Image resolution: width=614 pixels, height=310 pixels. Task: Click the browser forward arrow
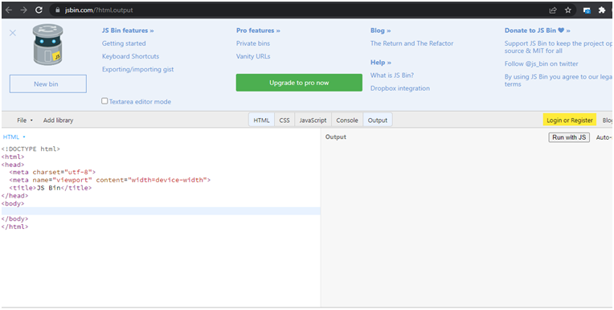pos(23,10)
